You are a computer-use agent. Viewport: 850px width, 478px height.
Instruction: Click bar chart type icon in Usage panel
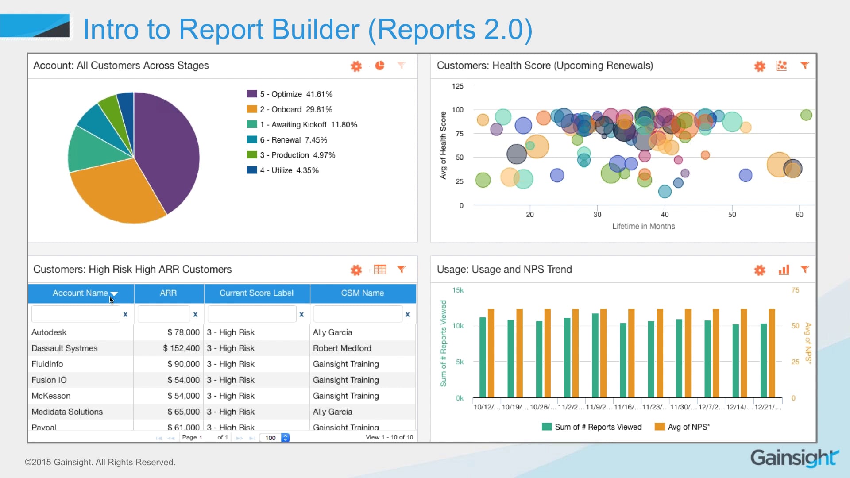tap(784, 270)
